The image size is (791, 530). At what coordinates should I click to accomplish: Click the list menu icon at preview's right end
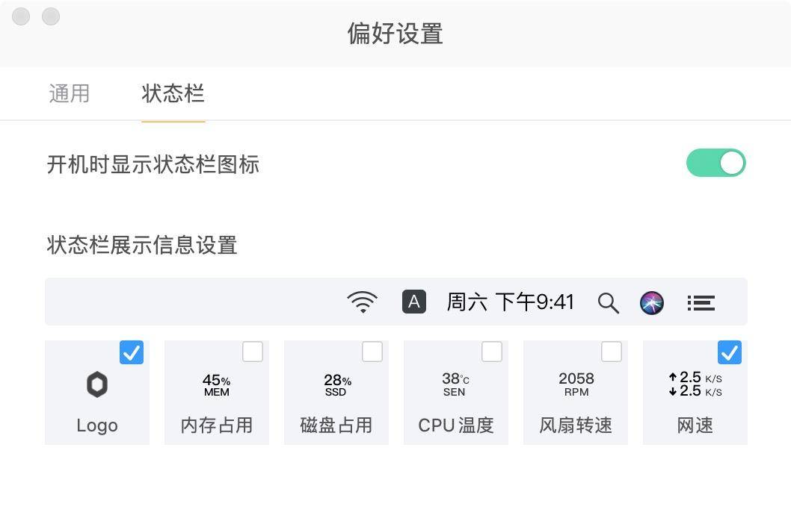[701, 302]
